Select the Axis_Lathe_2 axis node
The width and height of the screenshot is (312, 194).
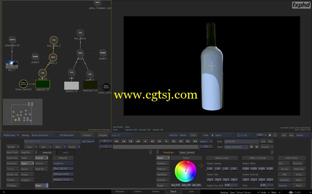pos(54,40)
